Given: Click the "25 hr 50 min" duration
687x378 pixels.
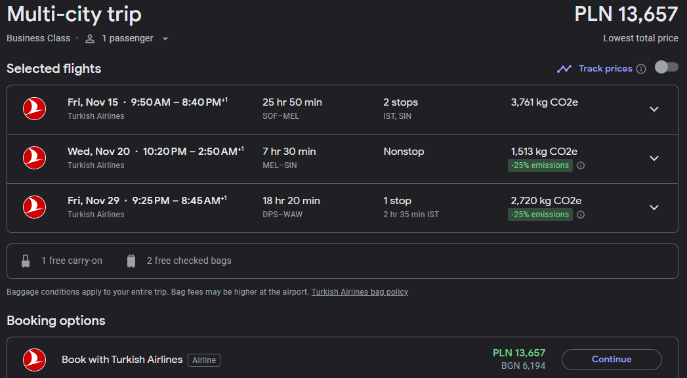Looking at the screenshot, I should [x=292, y=102].
